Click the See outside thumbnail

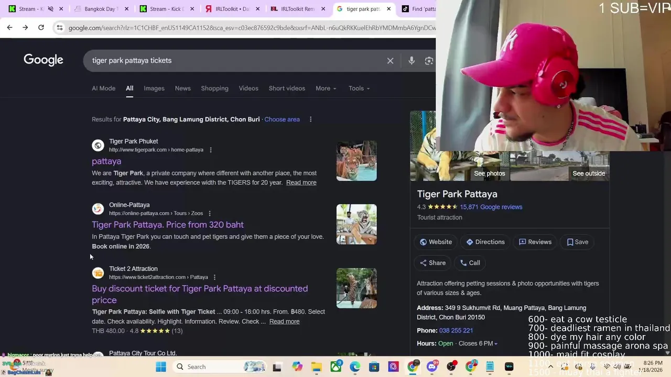pyautogui.click(x=589, y=173)
